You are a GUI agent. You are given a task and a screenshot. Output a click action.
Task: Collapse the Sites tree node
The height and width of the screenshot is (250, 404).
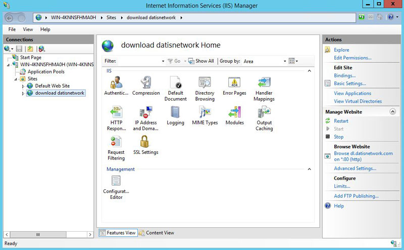[16, 79]
